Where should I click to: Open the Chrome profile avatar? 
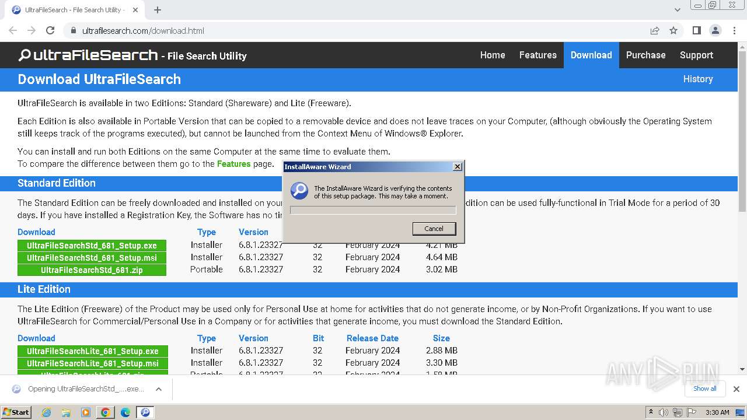point(715,30)
